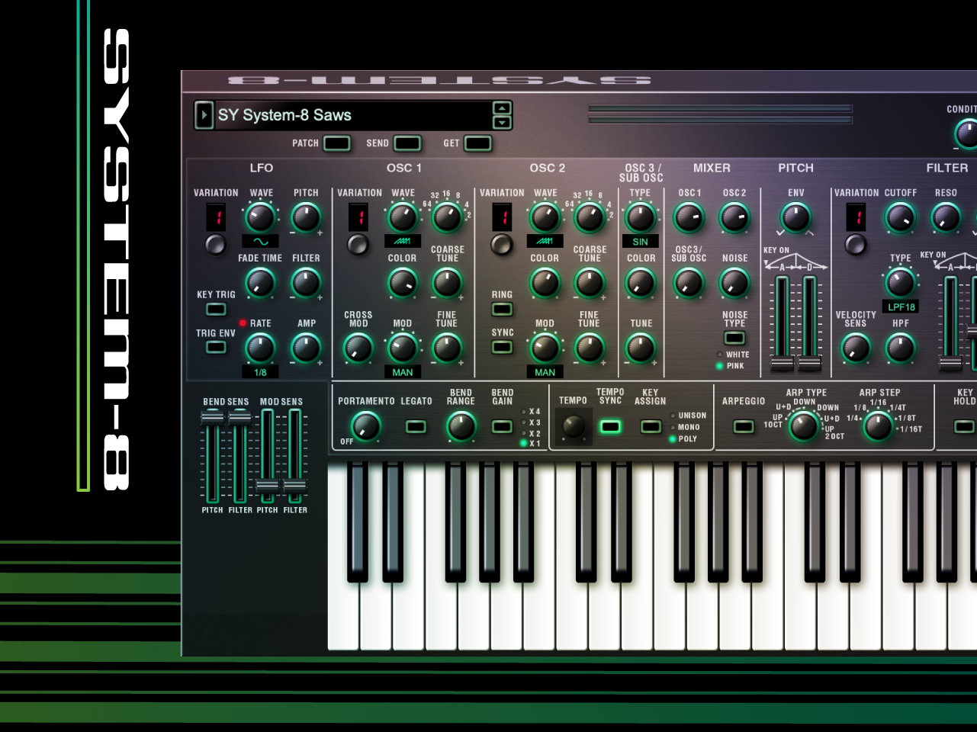This screenshot has height=732, width=977.
Task: Toggle the KEY ASSIGN switch
Action: click(651, 426)
